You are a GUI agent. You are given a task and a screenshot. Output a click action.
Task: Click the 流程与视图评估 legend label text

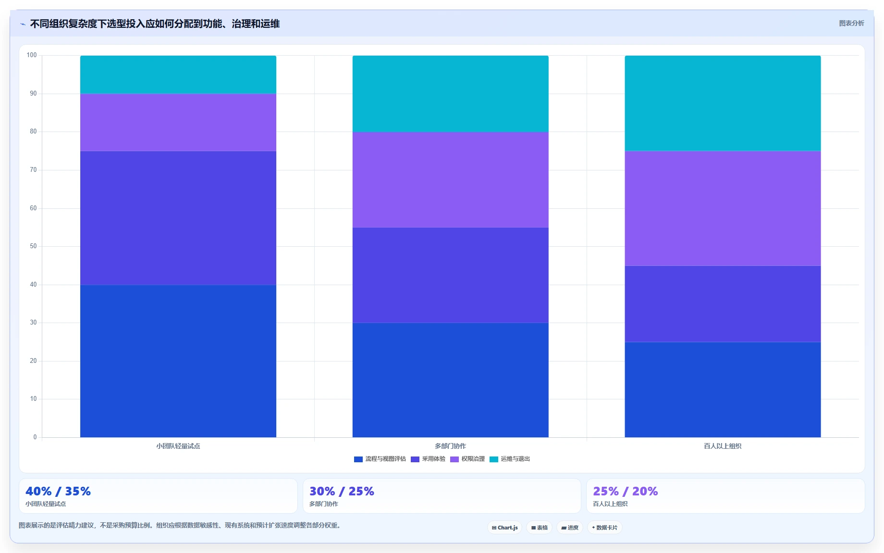385,459
